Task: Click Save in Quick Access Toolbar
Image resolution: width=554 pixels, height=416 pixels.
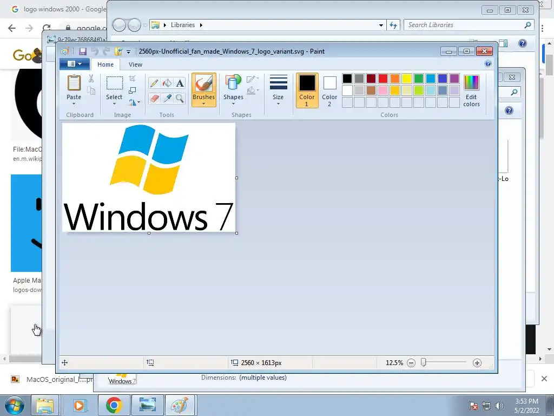Action: click(83, 51)
